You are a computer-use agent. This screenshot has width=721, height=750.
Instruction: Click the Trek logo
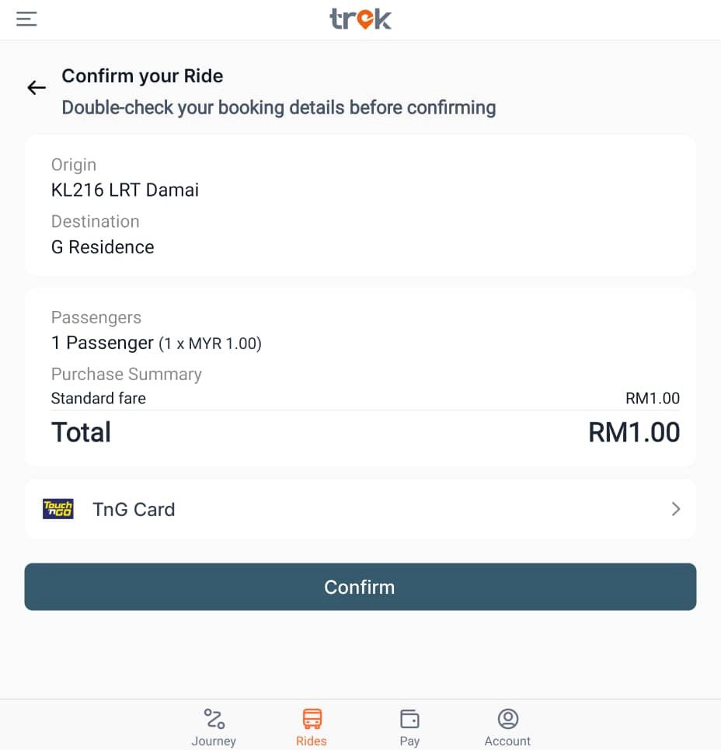360,19
